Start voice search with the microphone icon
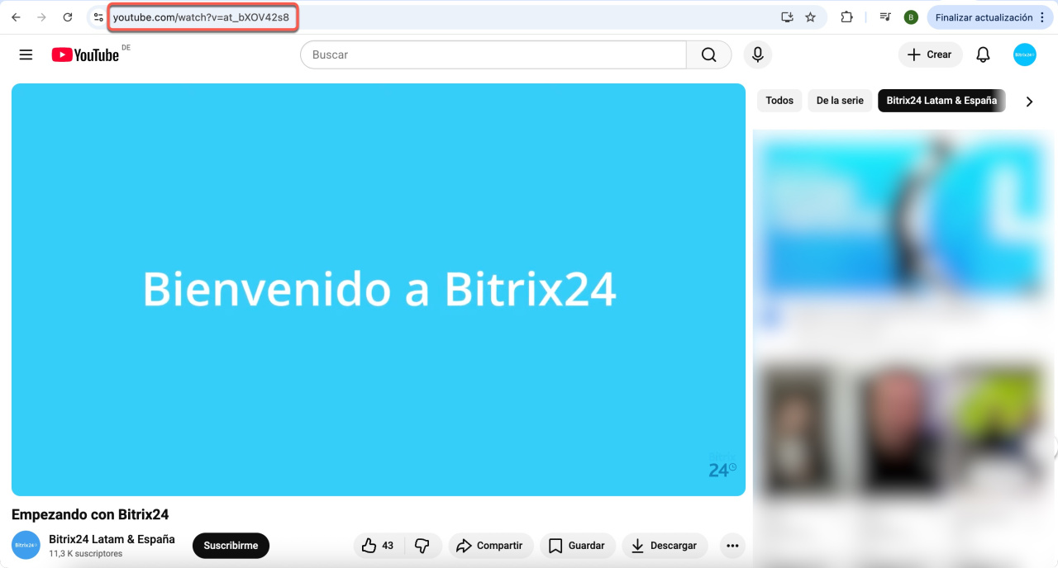Viewport: 1058px width, 568px height. click(756, 54)
